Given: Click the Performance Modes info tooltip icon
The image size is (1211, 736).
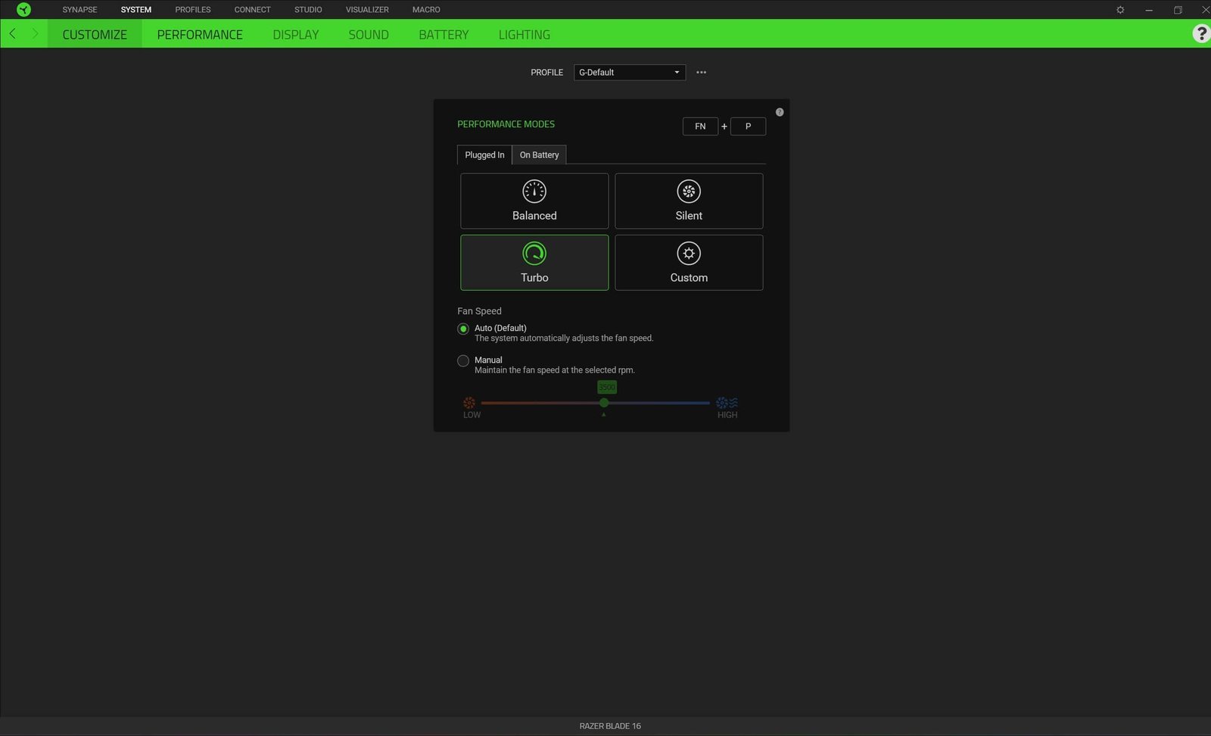Looking at the screenshot, I should [x=780, y=112].
